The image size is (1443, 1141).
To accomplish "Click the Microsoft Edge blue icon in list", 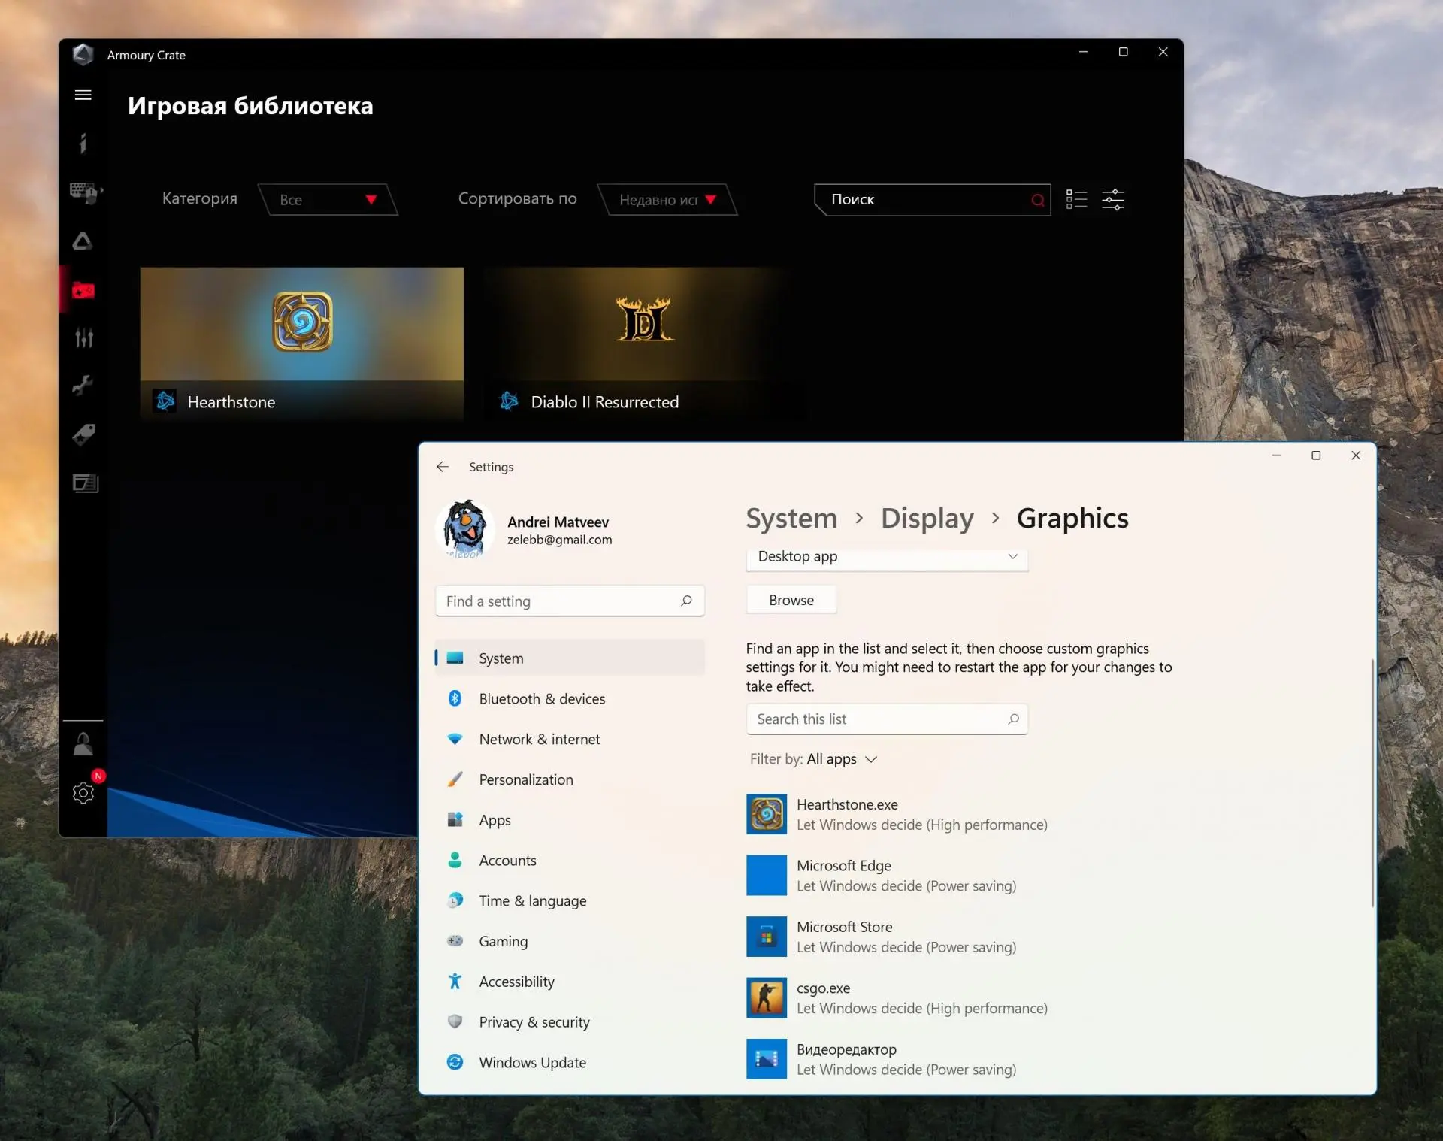I will tap(767, 875).
